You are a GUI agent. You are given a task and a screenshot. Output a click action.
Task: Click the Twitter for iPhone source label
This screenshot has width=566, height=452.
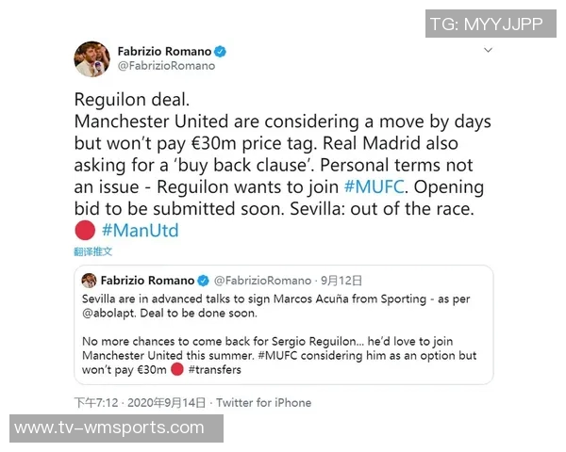pyautogui.click(x=263, y=403)
